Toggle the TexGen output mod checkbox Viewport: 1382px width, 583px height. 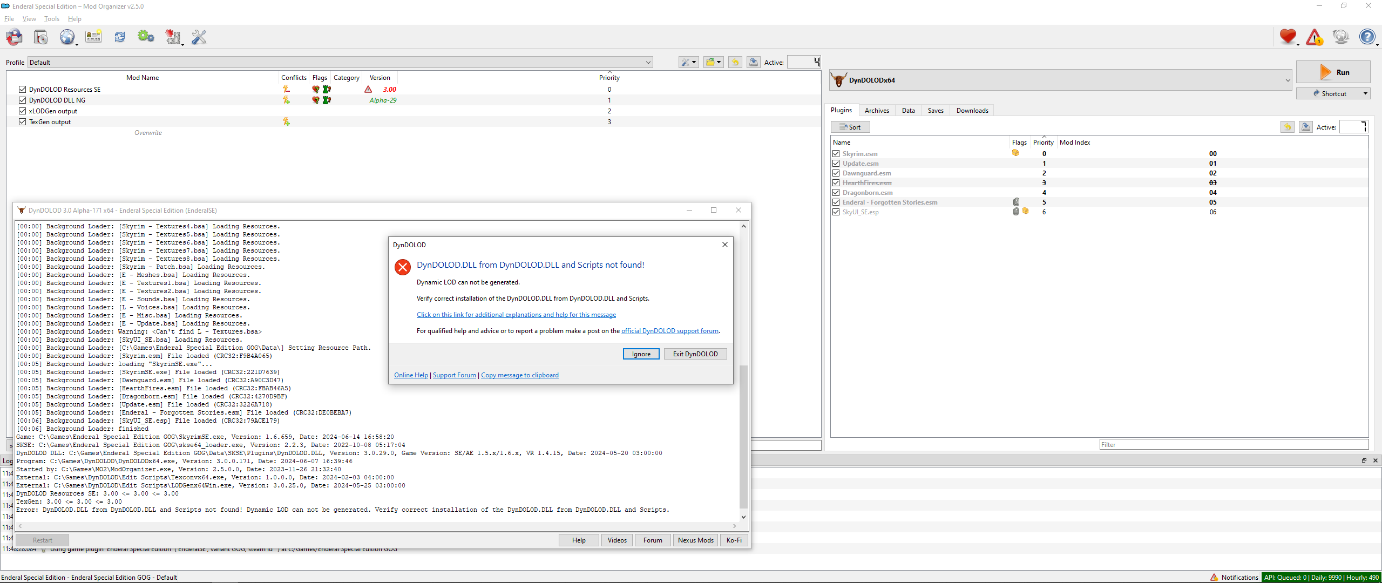pyautogui.click(x=22, y=122)
